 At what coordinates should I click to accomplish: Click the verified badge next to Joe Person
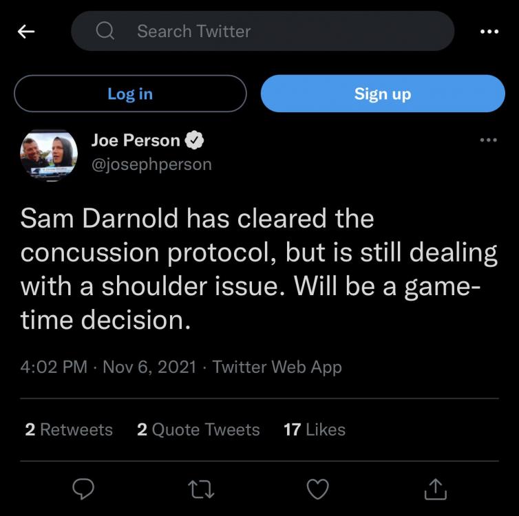click(195, 140)
